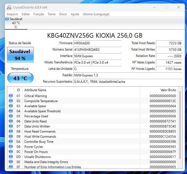Click the Padrão field NVM Express 1.3
Viewport: 187px width, 174px height.
128,75
